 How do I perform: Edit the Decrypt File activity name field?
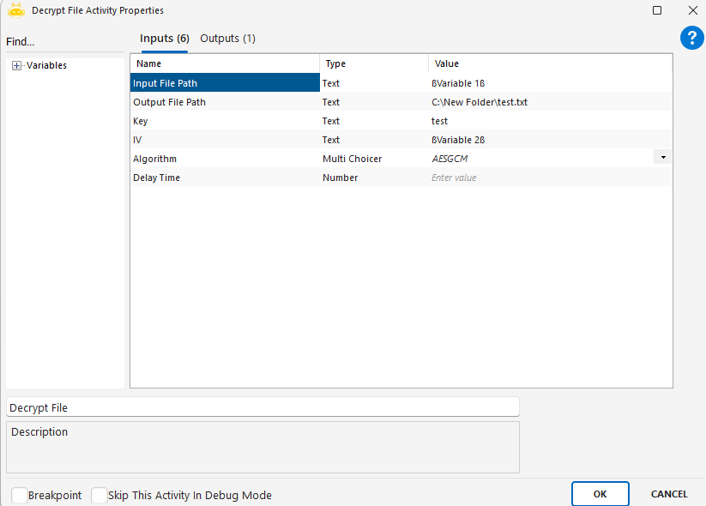[262, 407]
